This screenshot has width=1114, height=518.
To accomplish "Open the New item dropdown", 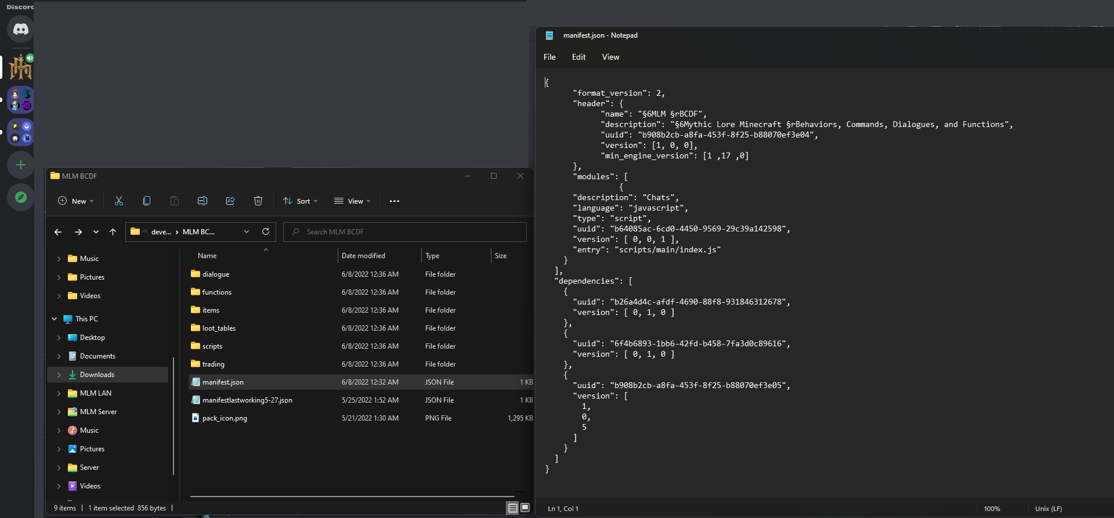I will [76, 201].
